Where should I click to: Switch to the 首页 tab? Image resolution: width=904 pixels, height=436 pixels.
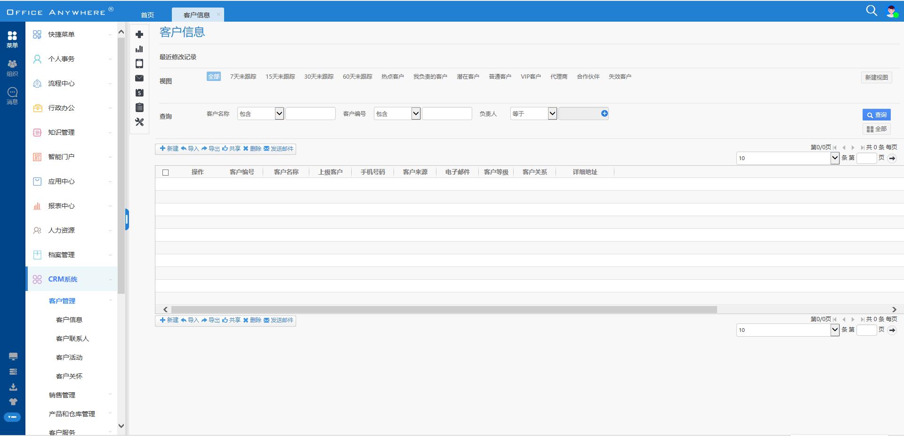point(147,15)
